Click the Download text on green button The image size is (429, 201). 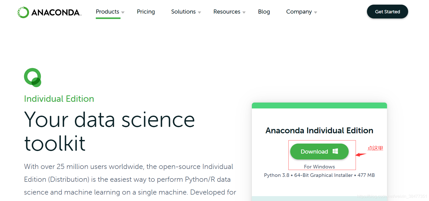tap(314, 152)
